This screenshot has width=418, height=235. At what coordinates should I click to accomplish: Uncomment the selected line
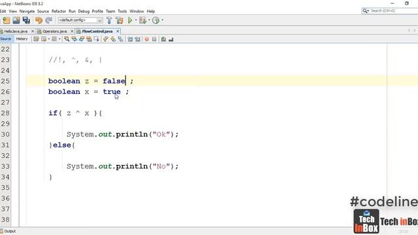[171, 39]
